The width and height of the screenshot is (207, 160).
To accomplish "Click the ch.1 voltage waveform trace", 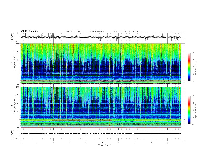I will (101, 37).
